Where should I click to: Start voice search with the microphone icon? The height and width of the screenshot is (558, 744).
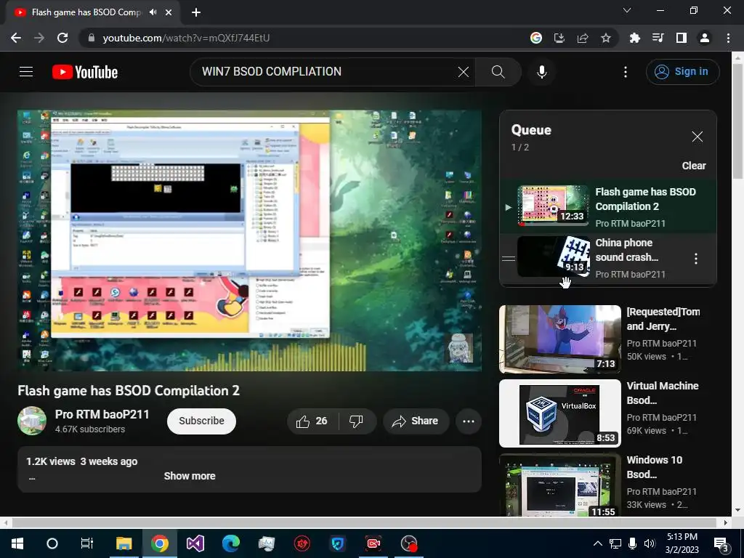[x=542, y=72]
